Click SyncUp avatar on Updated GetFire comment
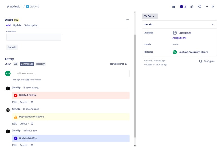Viewport: 219px width, 147px height. (8, 131)
